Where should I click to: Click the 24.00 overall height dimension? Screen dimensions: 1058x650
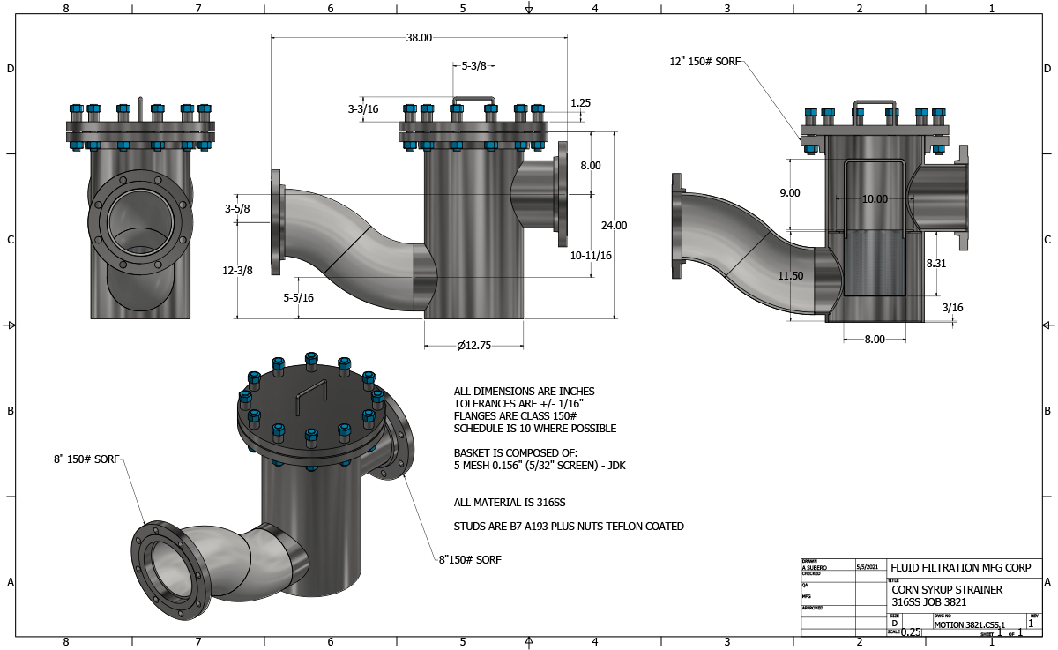tap(614, 225)
